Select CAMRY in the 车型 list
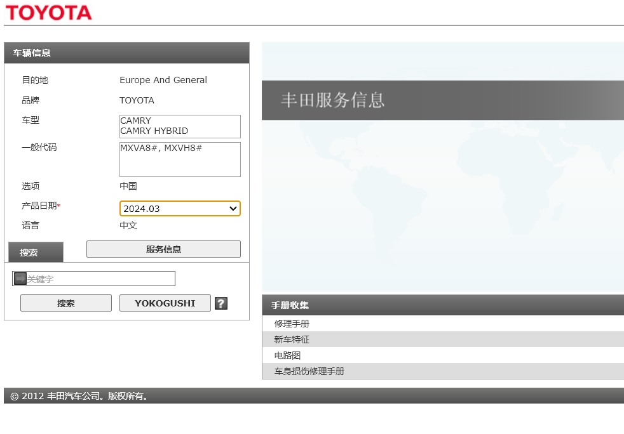The width and height of the screenshot is (624, 434). point(136,121)
